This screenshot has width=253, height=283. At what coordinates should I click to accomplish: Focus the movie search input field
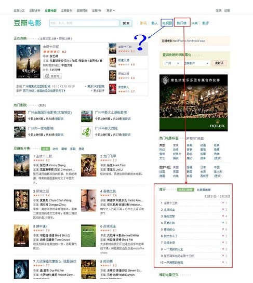point(84,23)
